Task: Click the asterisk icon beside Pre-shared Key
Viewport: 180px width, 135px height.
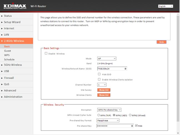Action: click(x=132, y=126)
